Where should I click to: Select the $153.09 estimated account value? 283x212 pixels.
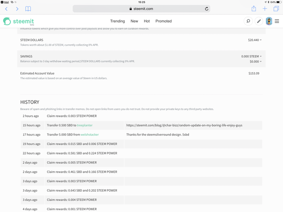tap(254, 73)
